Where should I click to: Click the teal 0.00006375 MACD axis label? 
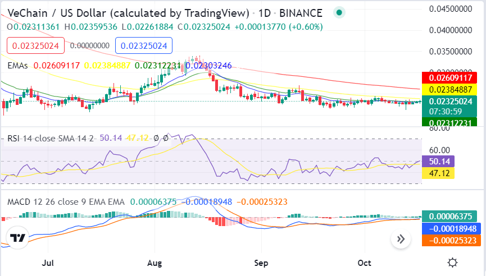click(449, 217)
